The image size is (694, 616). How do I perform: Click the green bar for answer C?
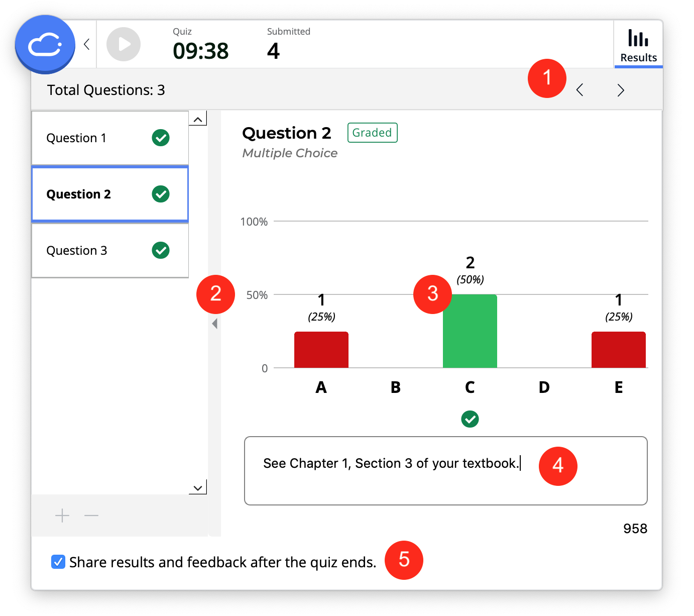point(470,332)
